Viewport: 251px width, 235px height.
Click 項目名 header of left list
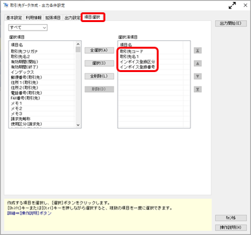point(17,45)
